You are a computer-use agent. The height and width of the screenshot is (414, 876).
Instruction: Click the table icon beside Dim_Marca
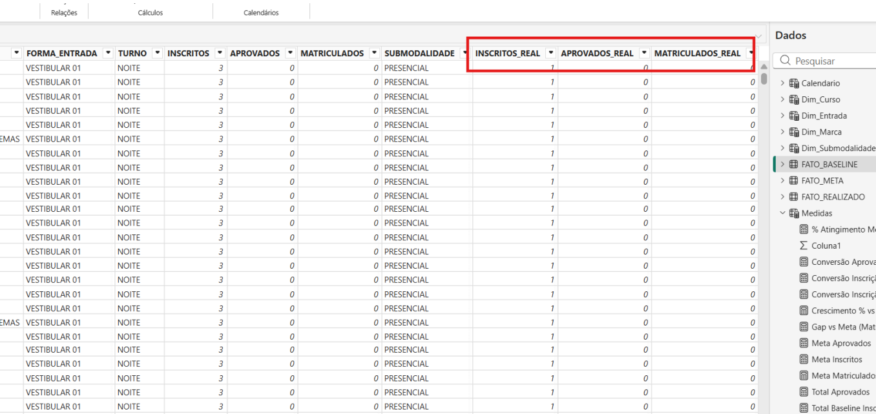794,132
